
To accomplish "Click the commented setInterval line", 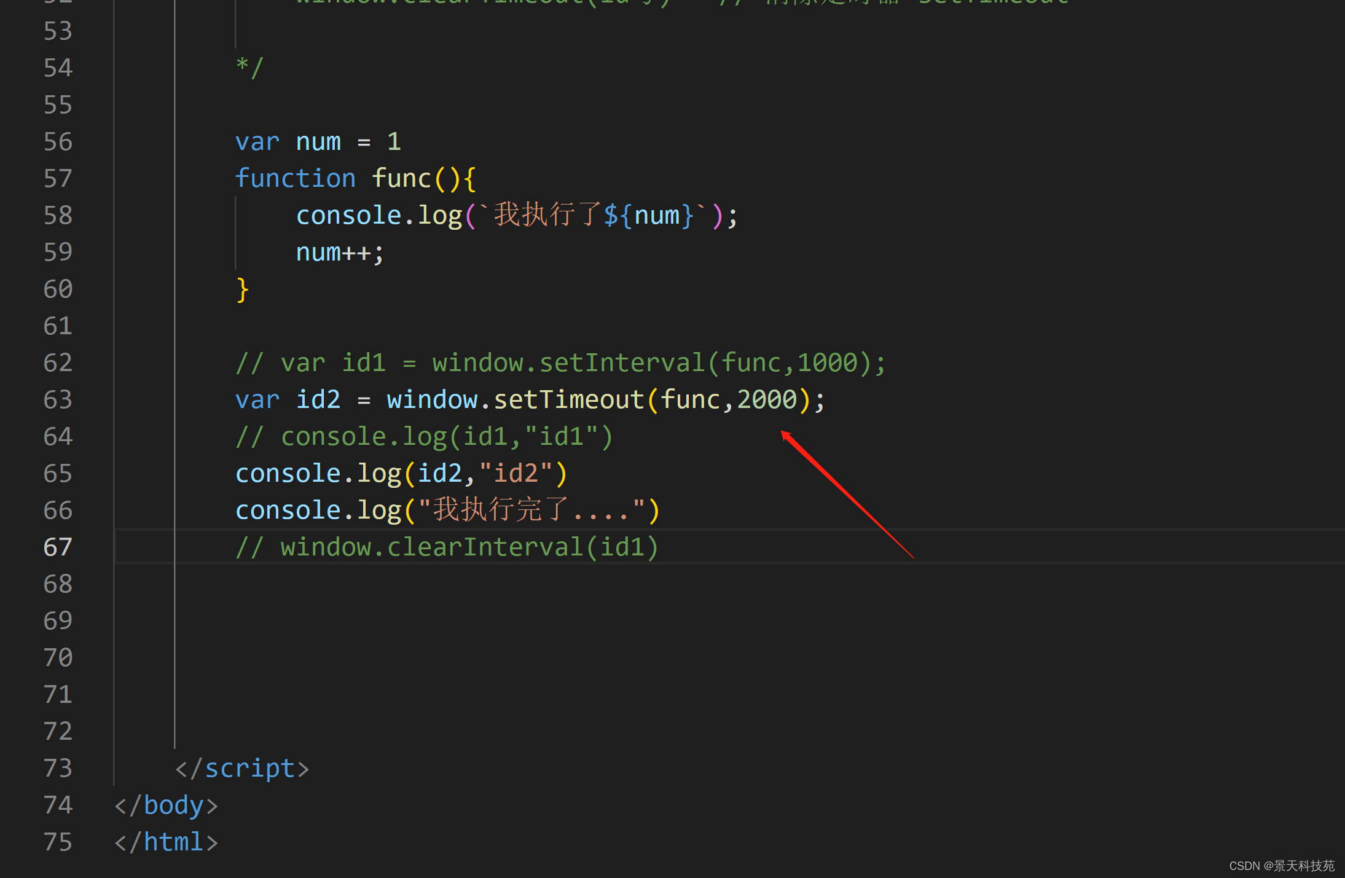I will [560, 363].
